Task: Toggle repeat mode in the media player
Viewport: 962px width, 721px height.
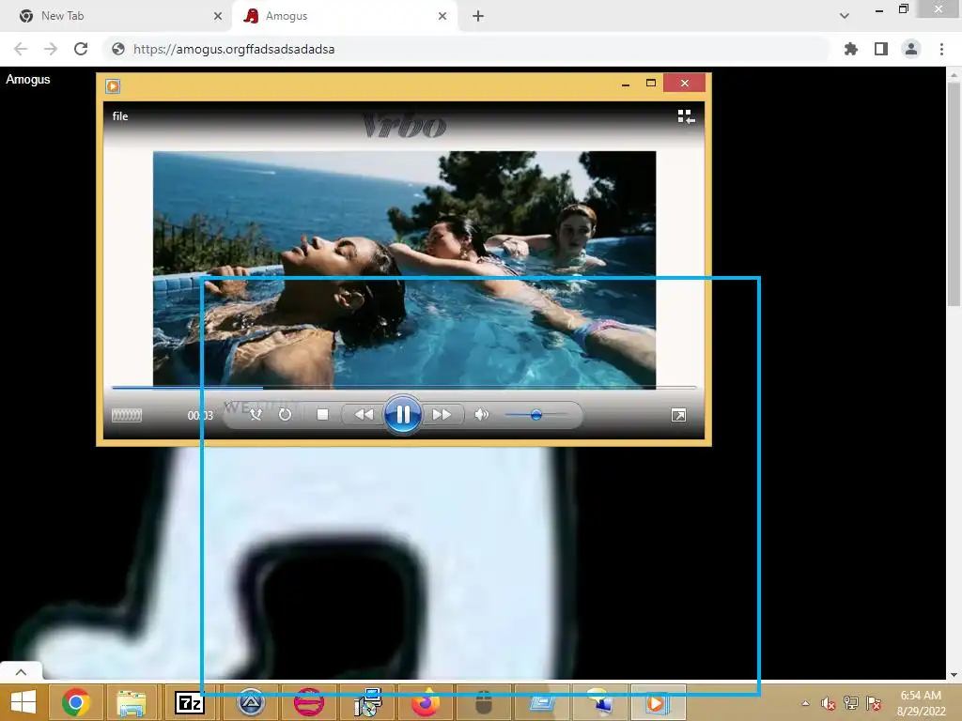Action: pyautogui.click(x=285, y=415)
